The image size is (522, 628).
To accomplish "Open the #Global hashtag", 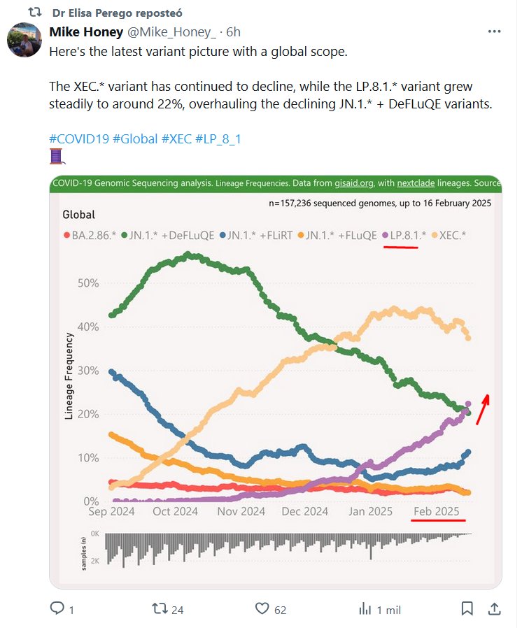I will click(x=135, y=138).
